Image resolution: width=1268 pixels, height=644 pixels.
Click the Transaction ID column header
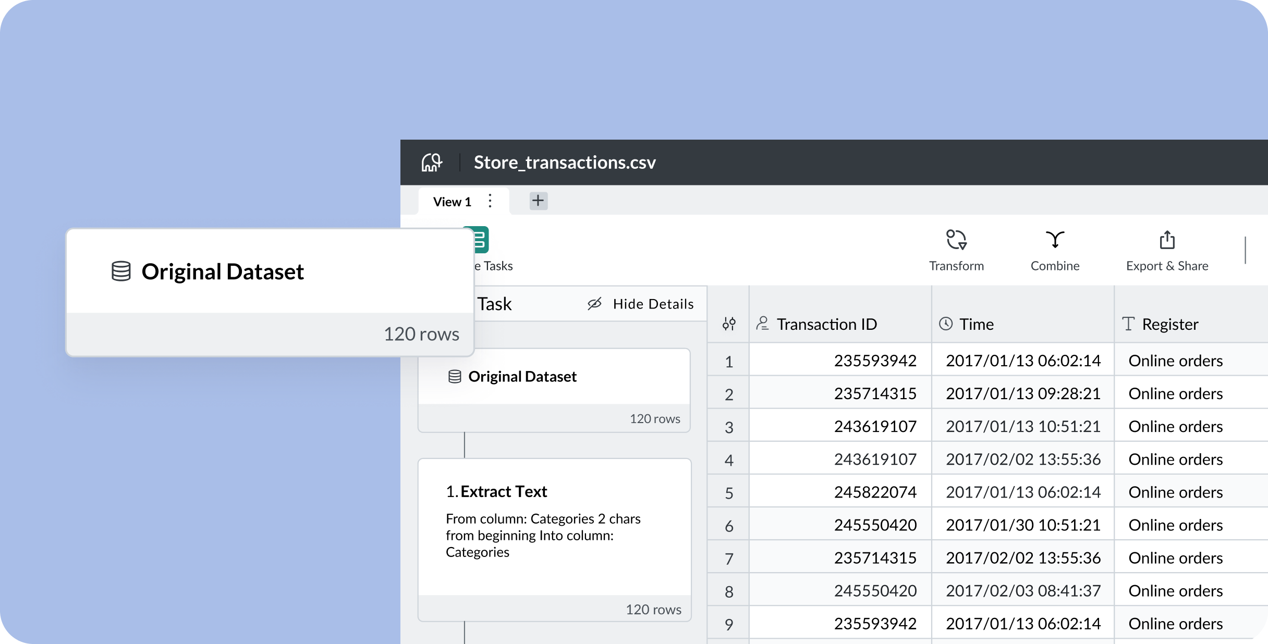tap(827, 324)
